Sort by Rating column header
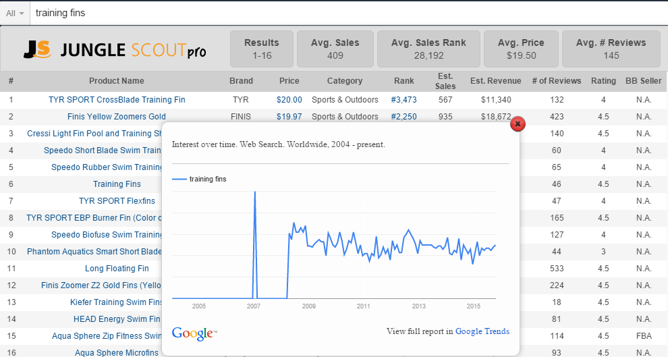668x357 pixels. pyautogui.click(x=603, y=81)
